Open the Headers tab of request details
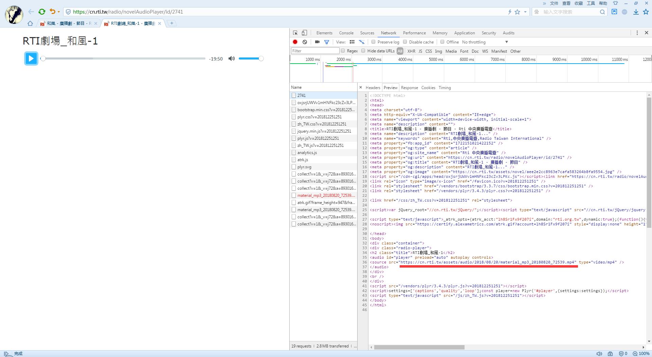 pos(373,88)
